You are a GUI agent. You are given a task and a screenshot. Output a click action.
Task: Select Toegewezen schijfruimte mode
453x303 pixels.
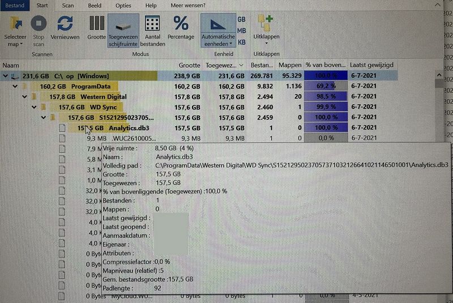(123, 31)
